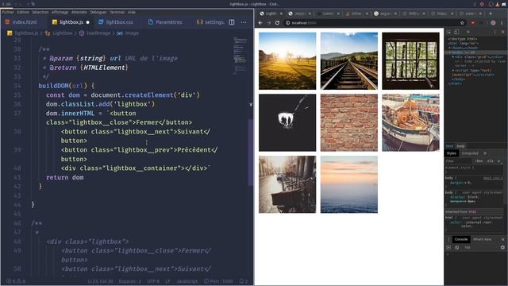The height and width of the screenshot is (286, 508).
Task: Open Aide menu
Action: tap(132, 12)
